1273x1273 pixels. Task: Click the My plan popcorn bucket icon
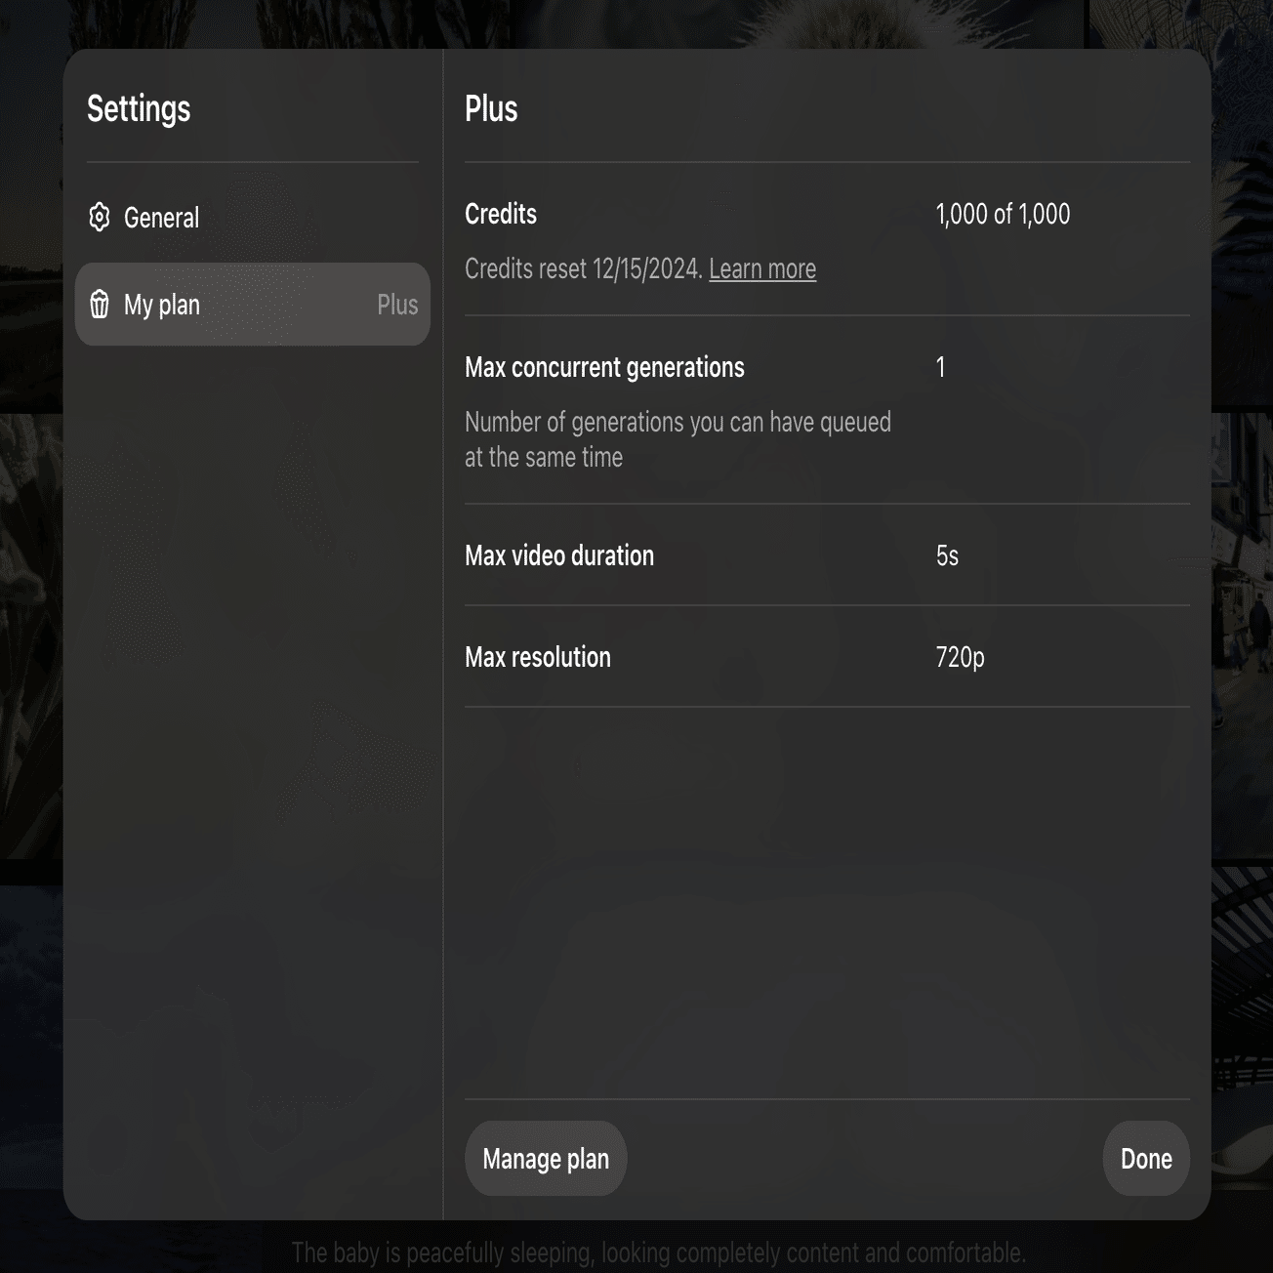[x=100, y=305]
